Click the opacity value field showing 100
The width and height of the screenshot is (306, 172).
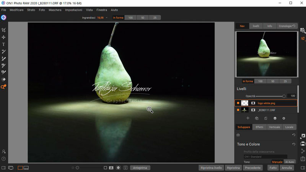[292, 96]
